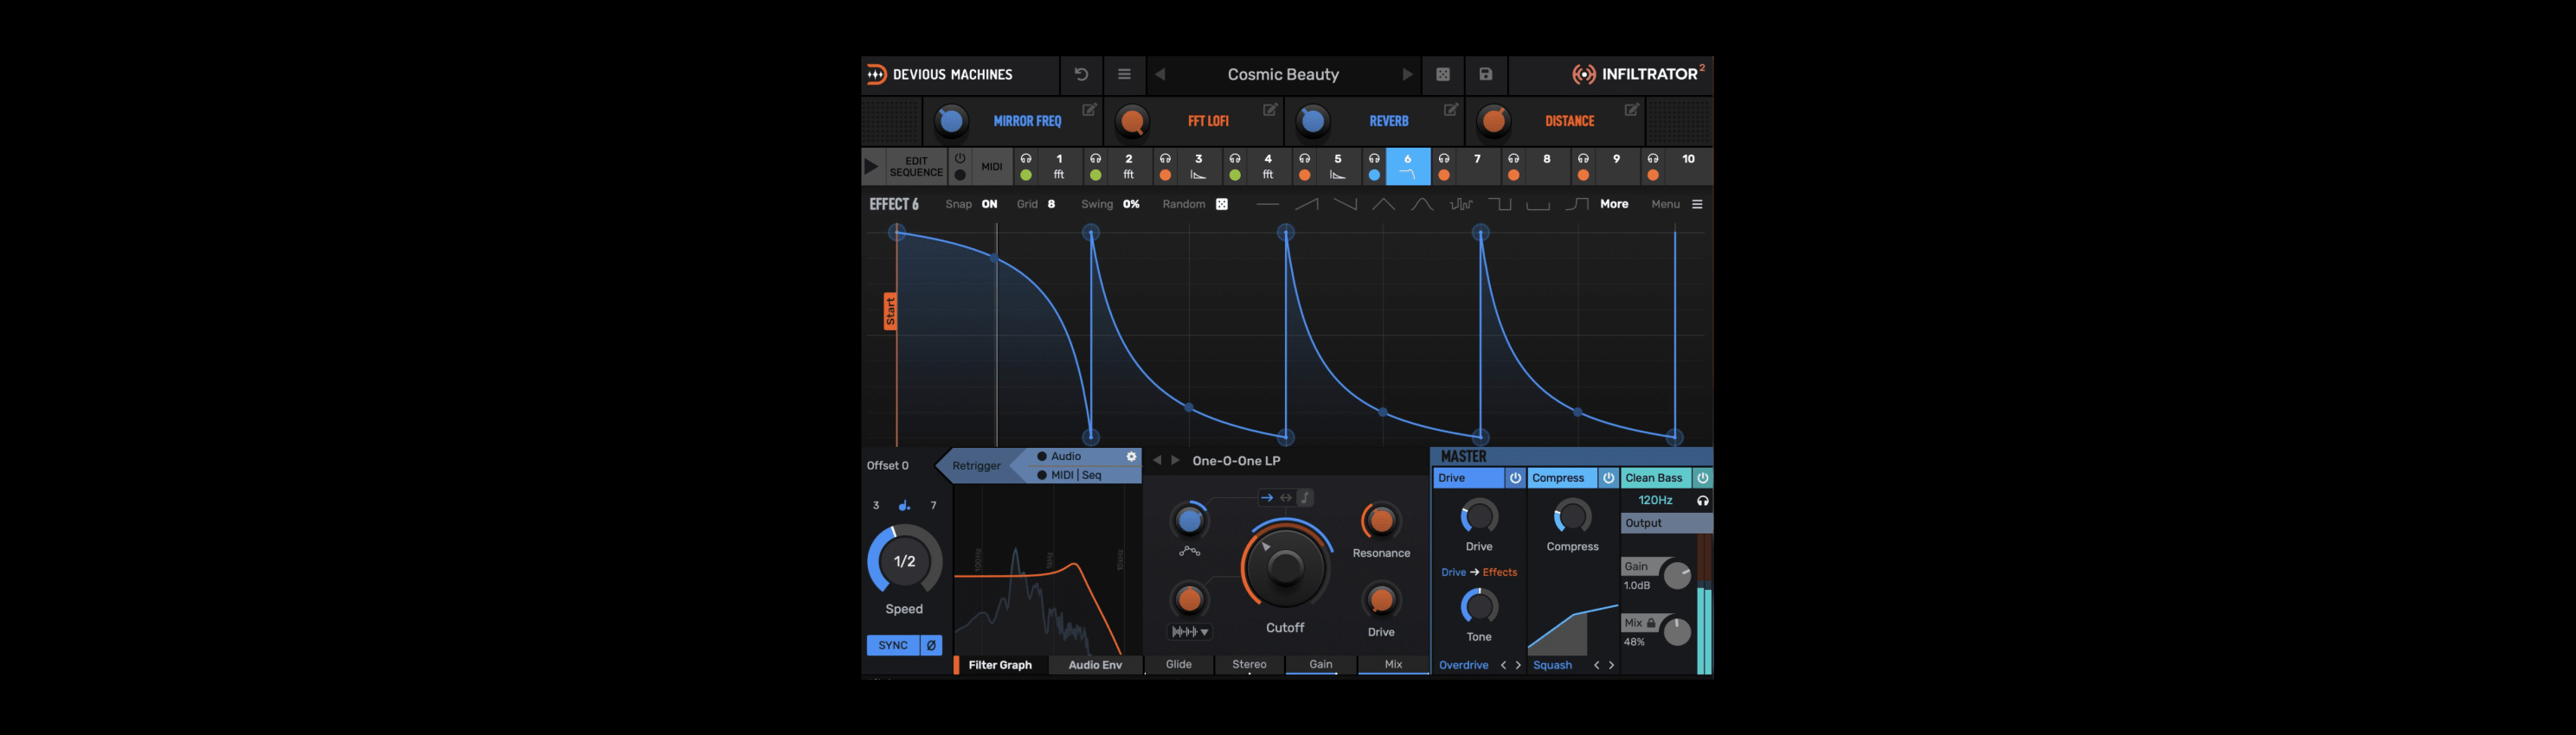The image size is (2576, 735).
Task: Select next filter type after One-O-One LP
Action: 1175,460
